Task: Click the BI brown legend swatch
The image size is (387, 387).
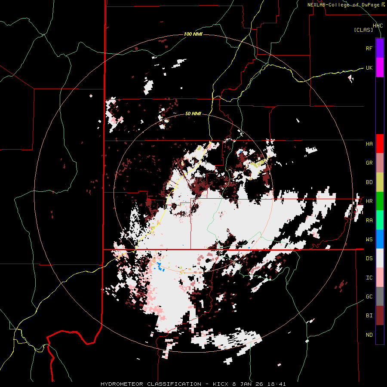Action: point(380,316)
